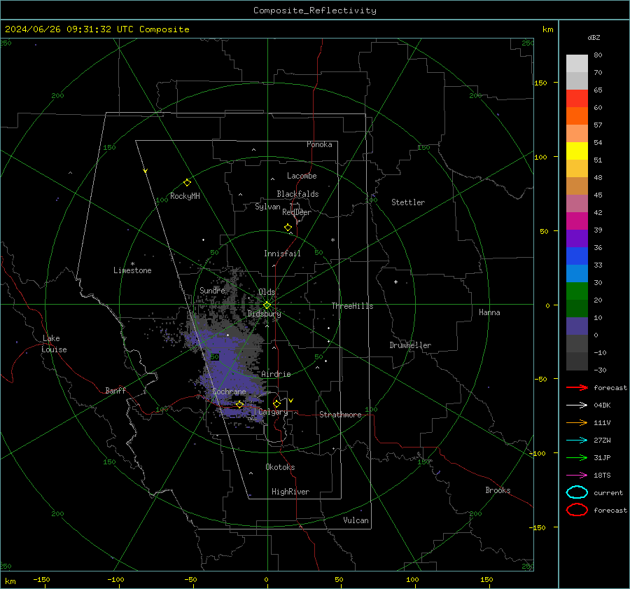Click the yellow diamond marker below Cochrane

[x=239, y=404]
